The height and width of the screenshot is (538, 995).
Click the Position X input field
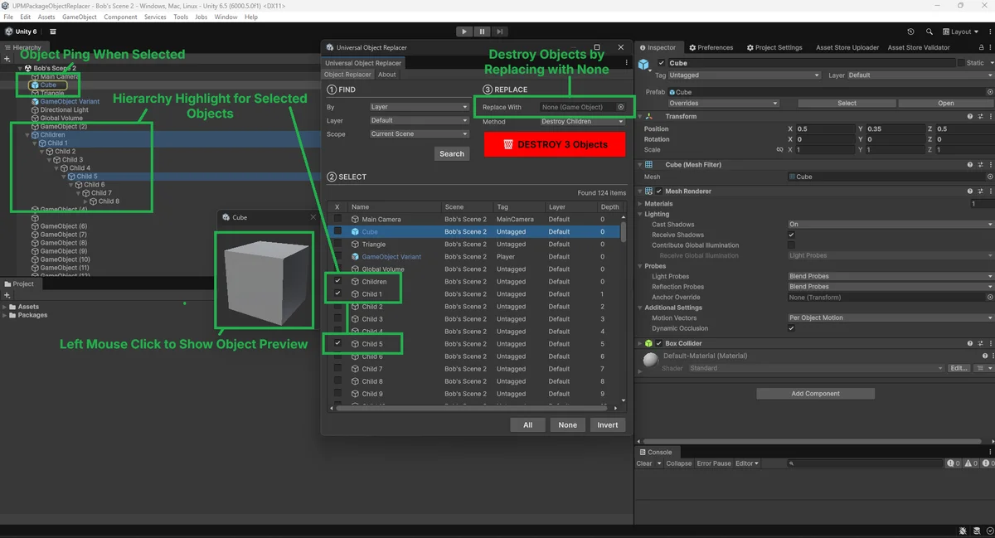(x=826, y=128)
